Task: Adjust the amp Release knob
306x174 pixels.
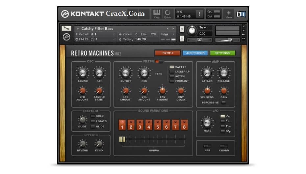Action: pyautogui.click(x=224, y=73)
